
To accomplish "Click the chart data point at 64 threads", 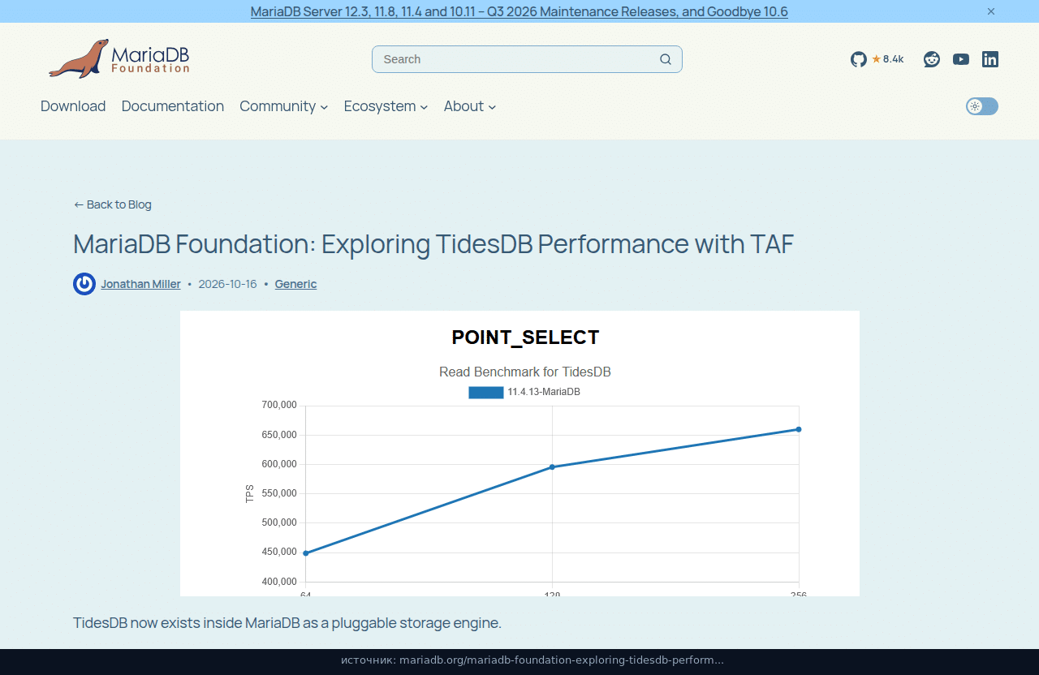I will point(306,553).
